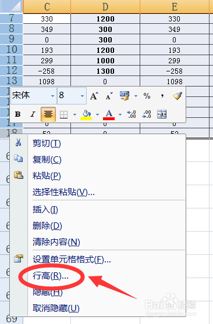Select row 10 header
The height and width of the screenshot is (324, 213).
coord(11,49)
